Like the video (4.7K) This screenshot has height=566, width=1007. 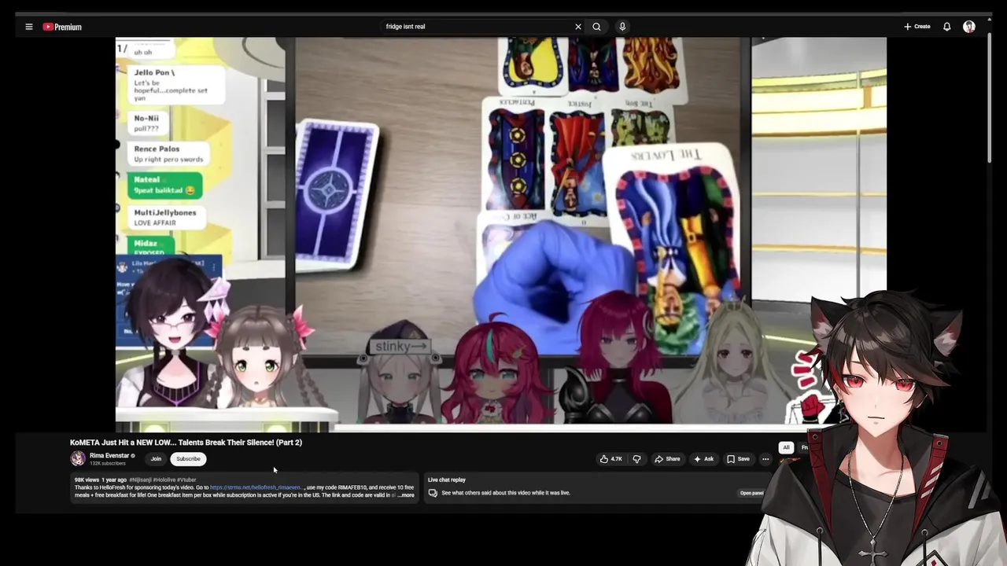(610, 459)
